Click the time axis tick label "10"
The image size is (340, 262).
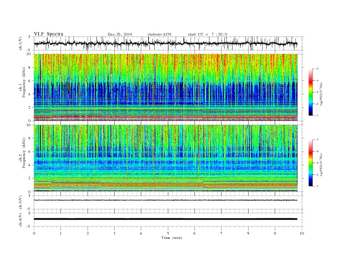click(302, 233)
